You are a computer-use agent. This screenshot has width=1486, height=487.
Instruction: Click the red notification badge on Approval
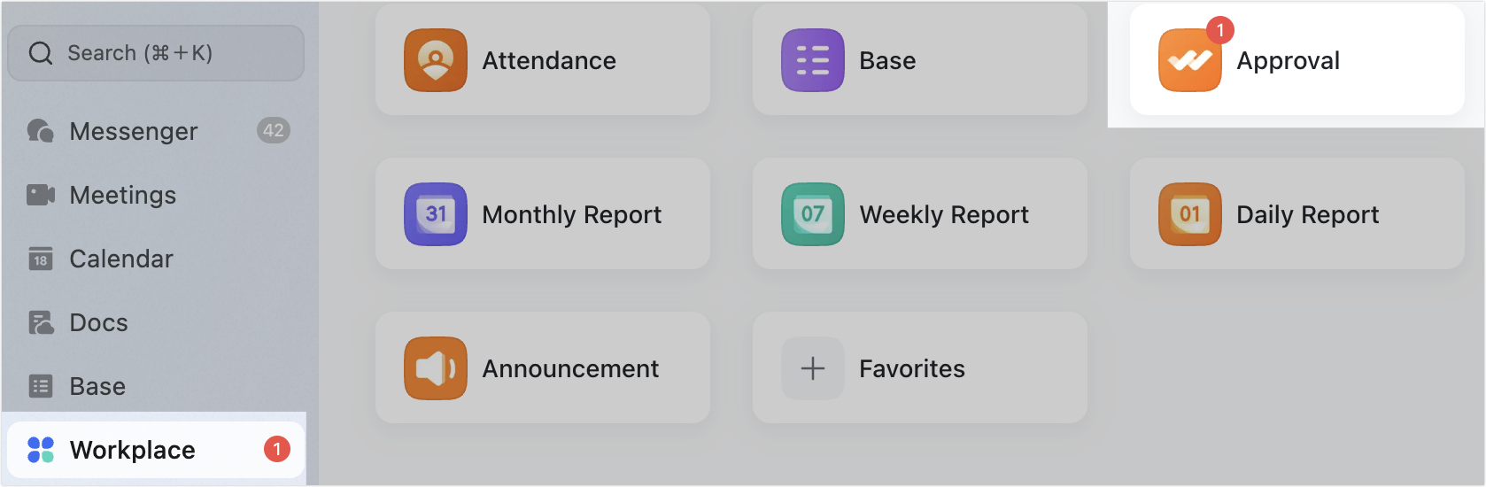coord(1220,30)
